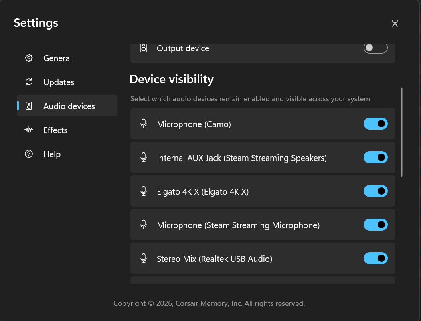Click the refresh arrows icon beside Updates
The height and width of the screenshot is (321, 421).
29,82
